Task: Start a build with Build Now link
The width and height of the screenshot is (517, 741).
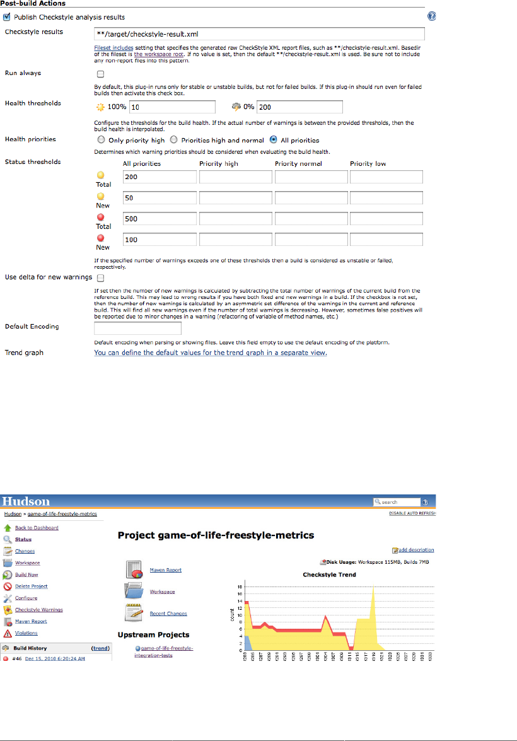Action: coord(26,575)
